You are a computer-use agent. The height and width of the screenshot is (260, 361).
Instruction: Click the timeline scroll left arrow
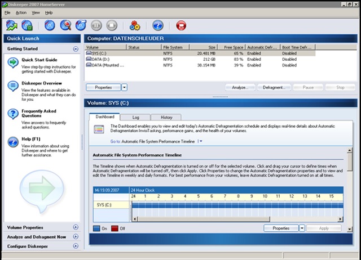135,219
